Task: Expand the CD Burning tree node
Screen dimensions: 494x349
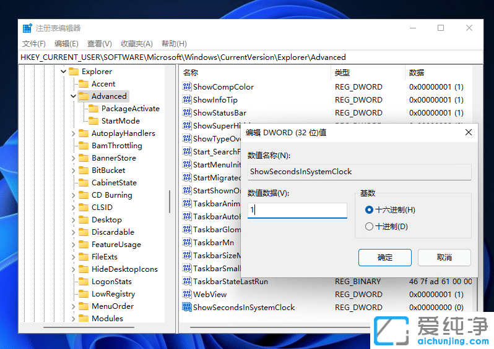Action: [x=73, y=195]
